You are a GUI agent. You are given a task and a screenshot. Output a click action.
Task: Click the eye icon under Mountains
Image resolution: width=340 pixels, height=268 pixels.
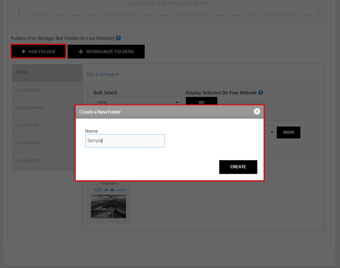click(x=105, y=190)
